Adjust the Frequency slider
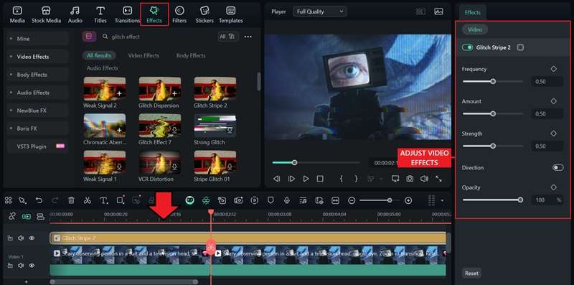 point(493,81)
